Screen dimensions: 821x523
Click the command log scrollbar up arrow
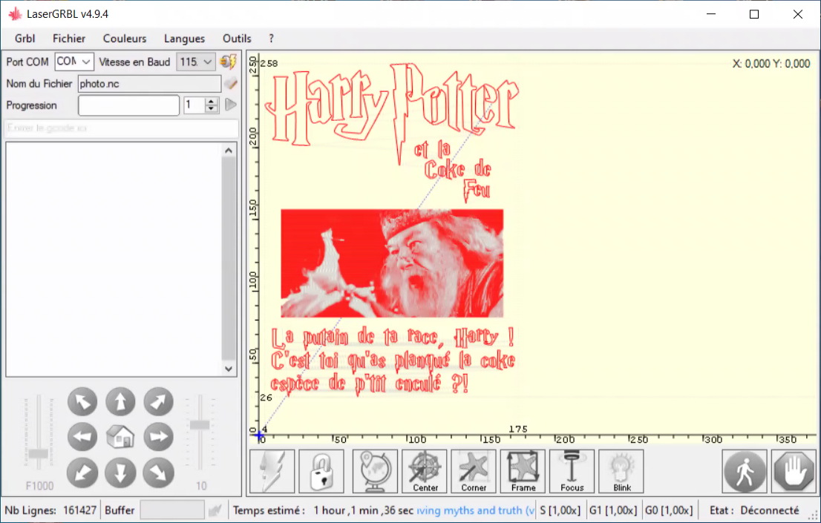click(229, 151)
